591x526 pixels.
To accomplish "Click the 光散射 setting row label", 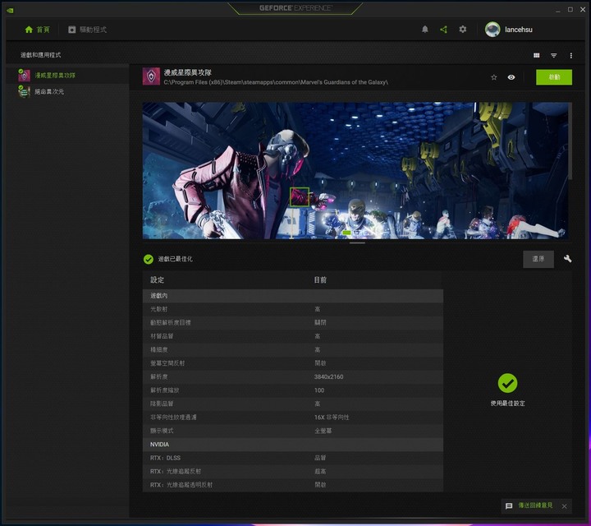I will [x=158, y=309].
